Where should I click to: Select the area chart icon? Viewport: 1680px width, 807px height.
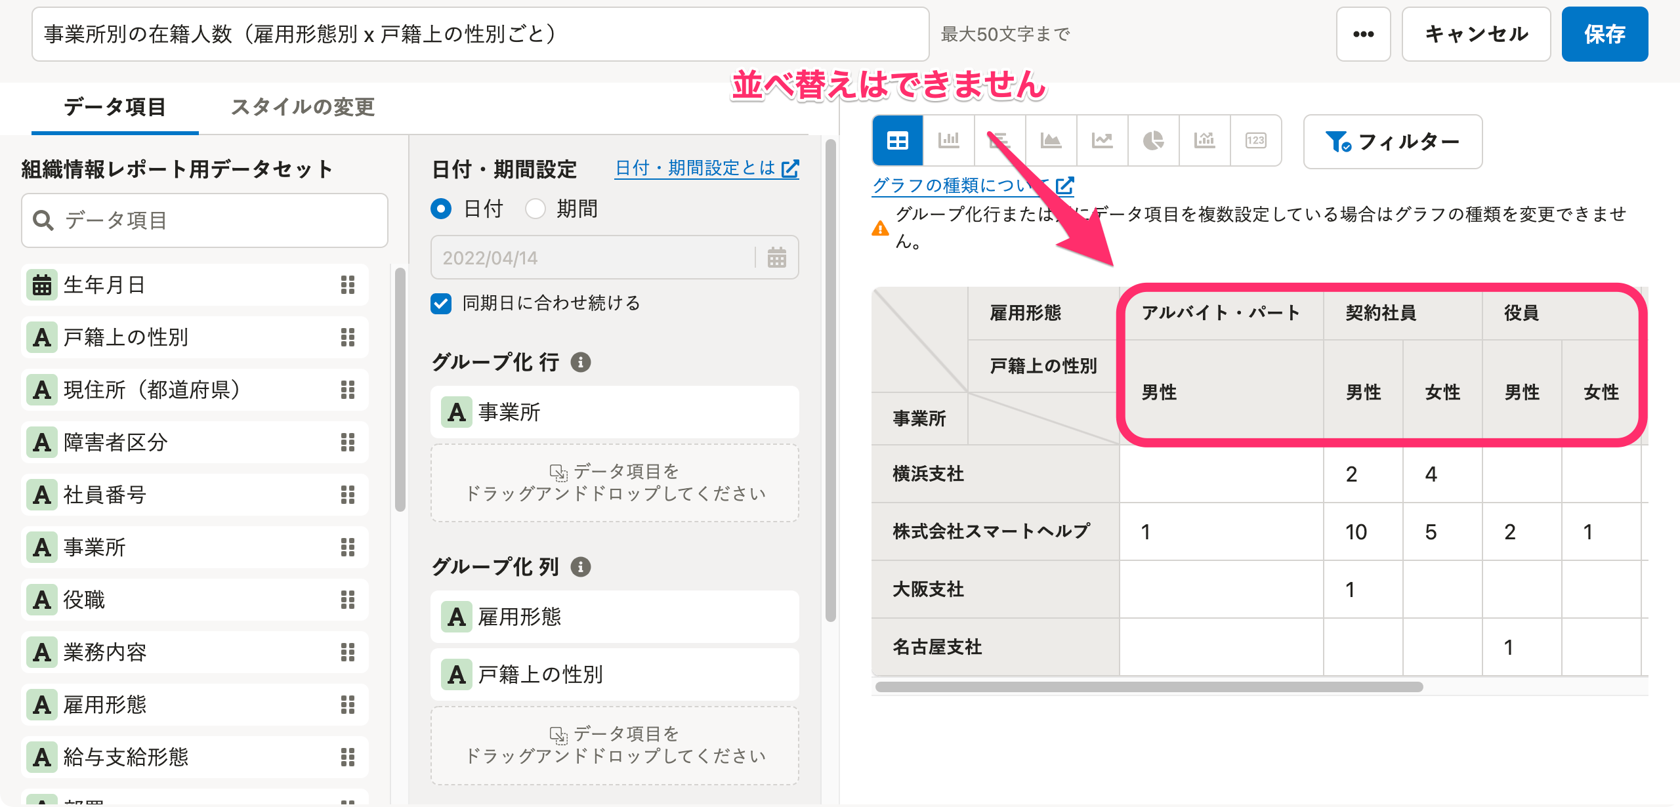click(1051, 140)
